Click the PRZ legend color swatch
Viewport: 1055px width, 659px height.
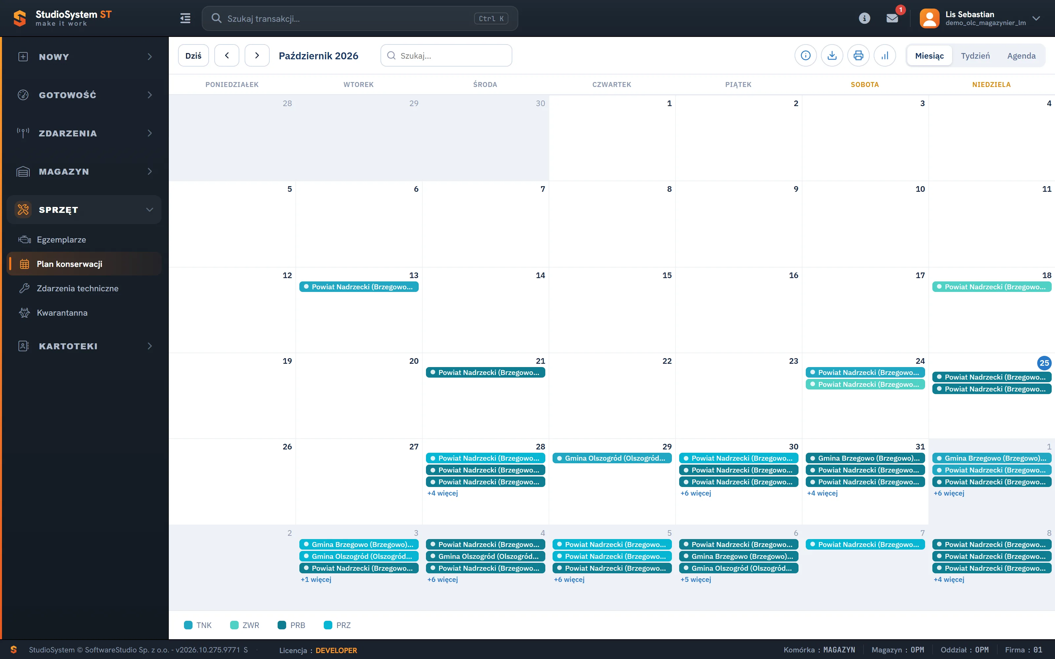[x=328, y=625]
